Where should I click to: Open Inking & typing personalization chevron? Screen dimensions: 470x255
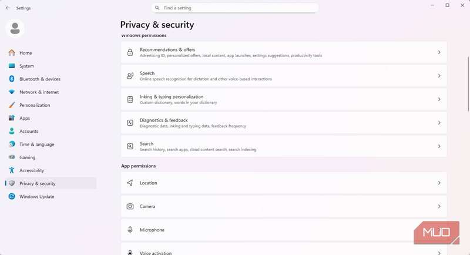[x=439, y=99]
